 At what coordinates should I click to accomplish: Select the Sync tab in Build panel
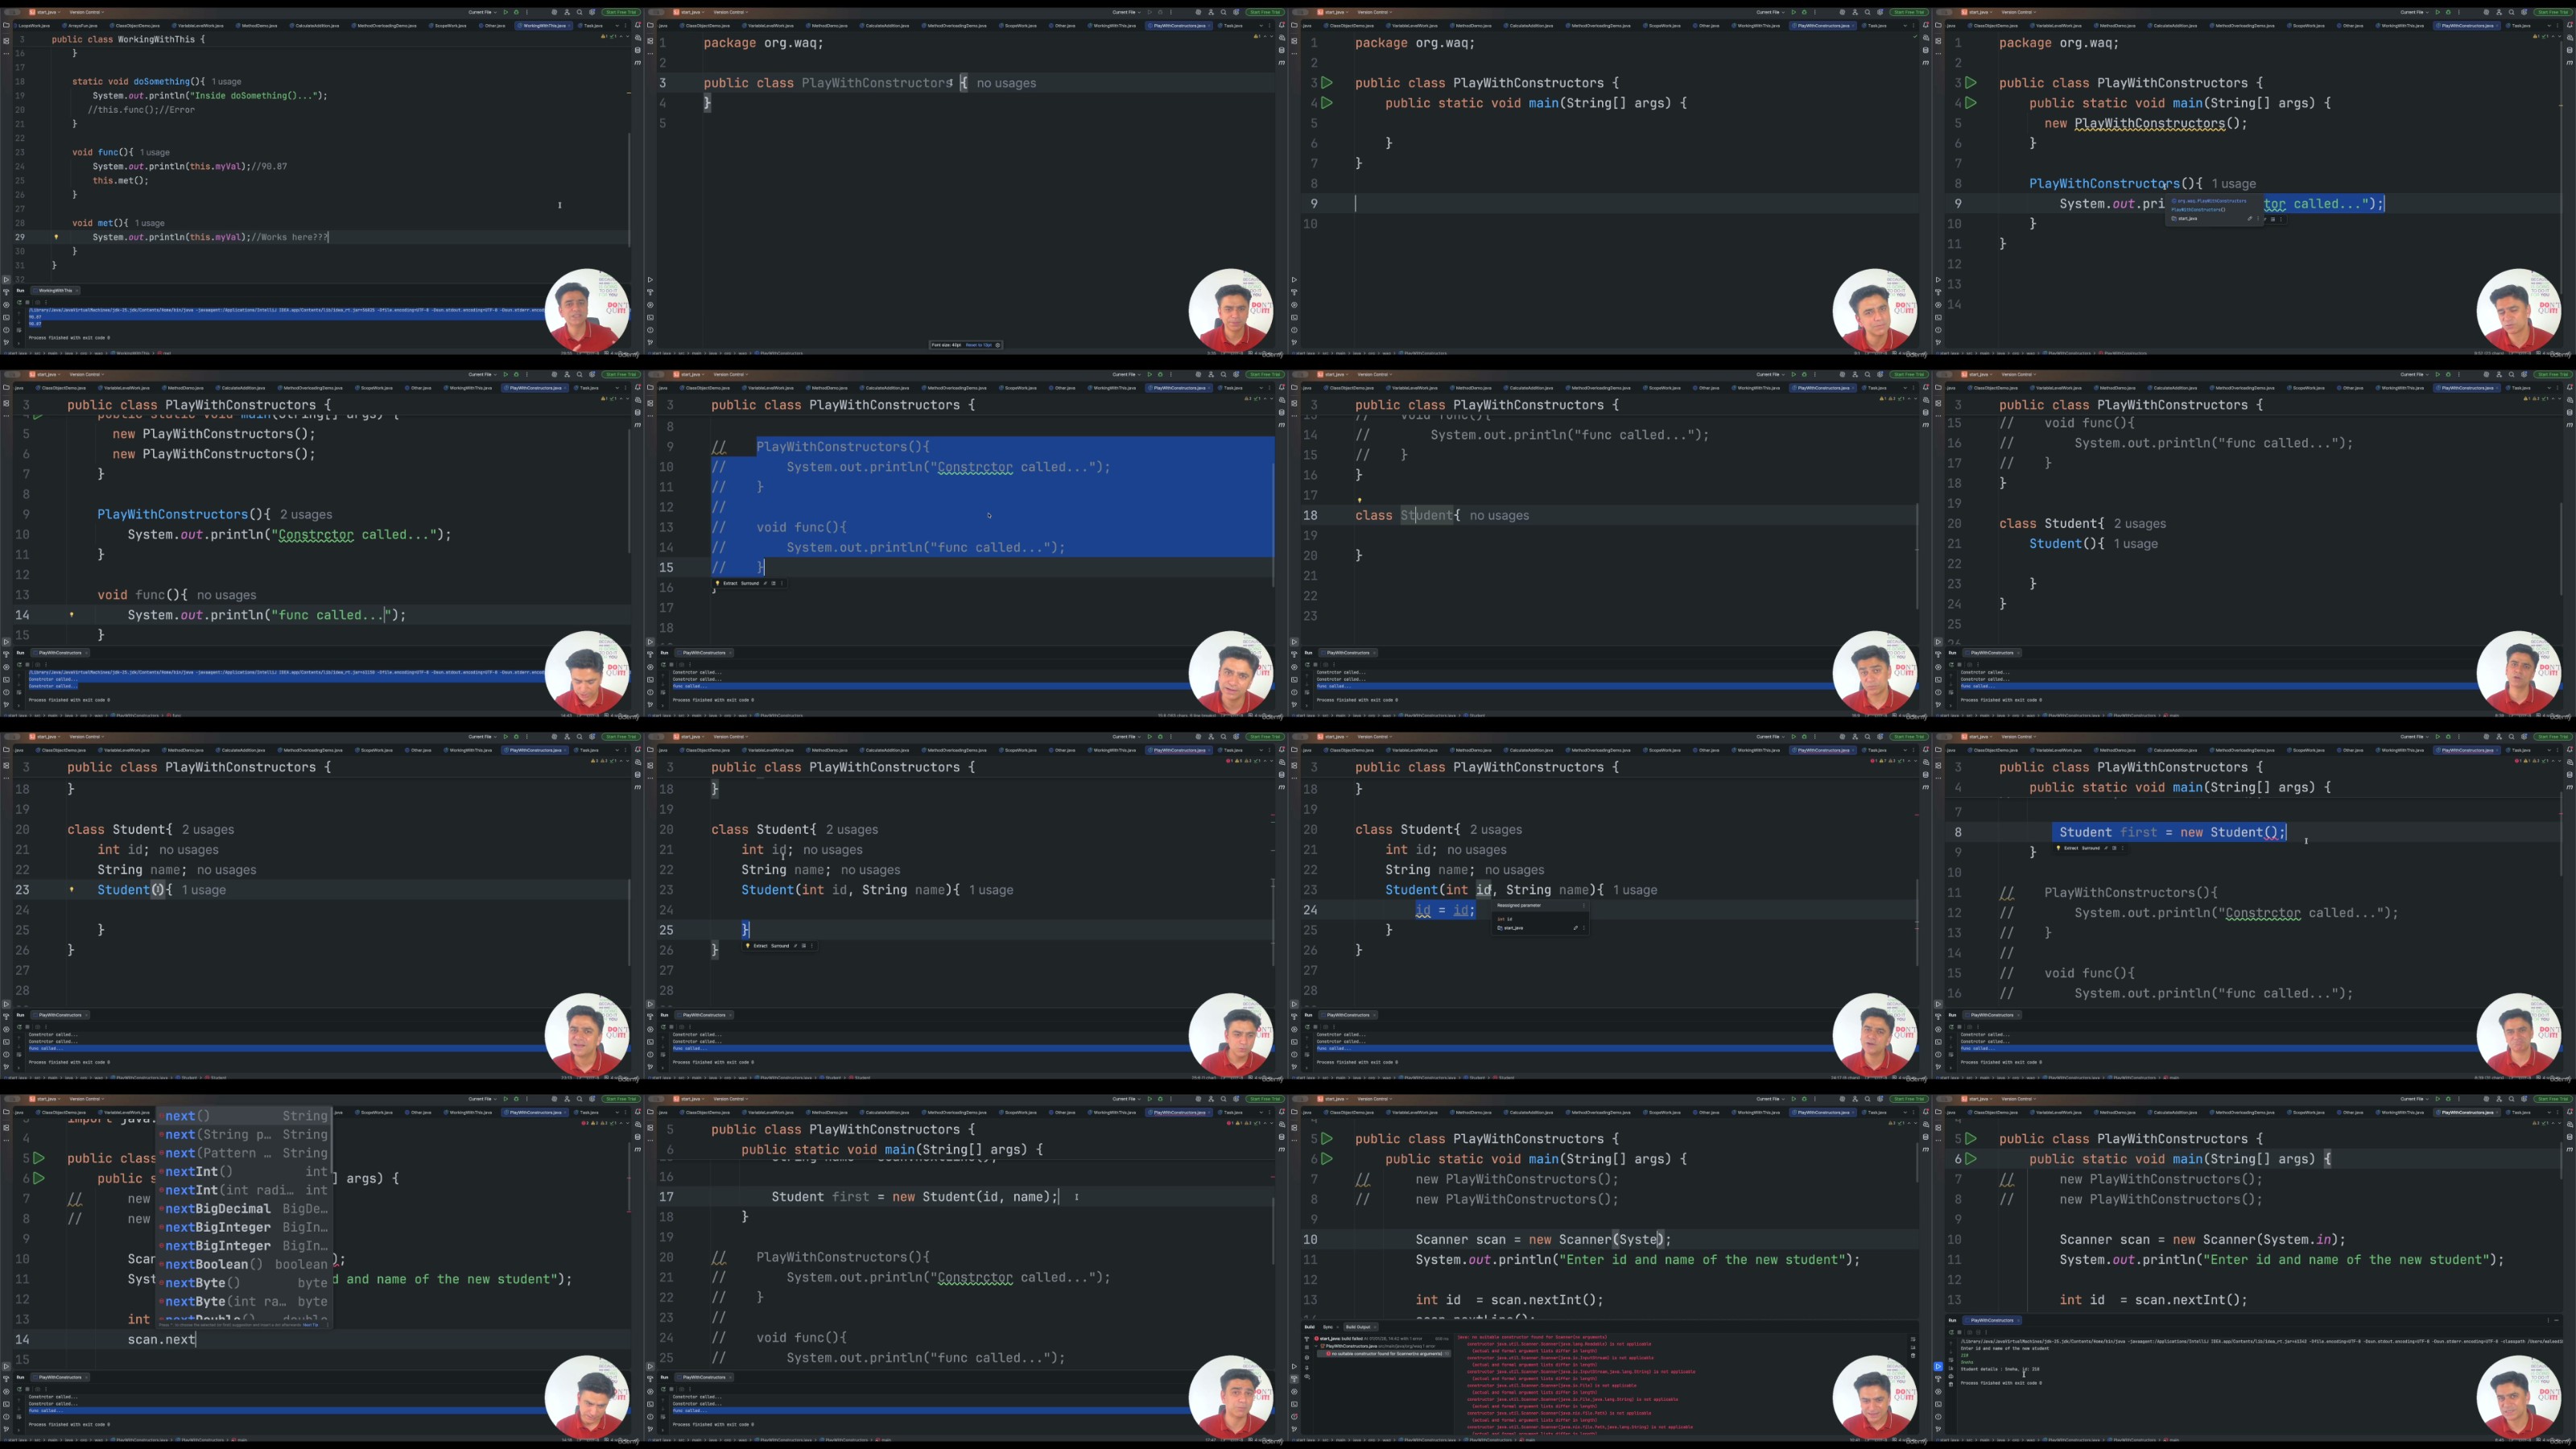click(1328, 1328)
